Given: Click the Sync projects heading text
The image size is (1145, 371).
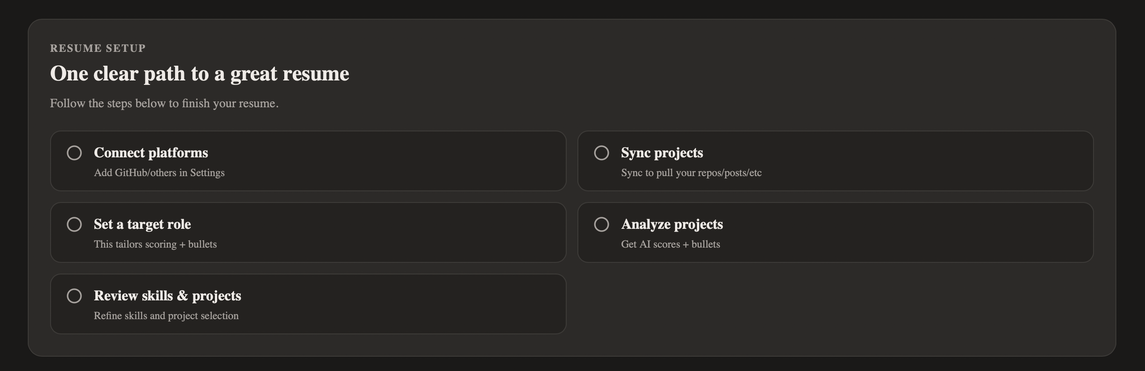Looking at the screenshot, I should click(x=662, y=153).
